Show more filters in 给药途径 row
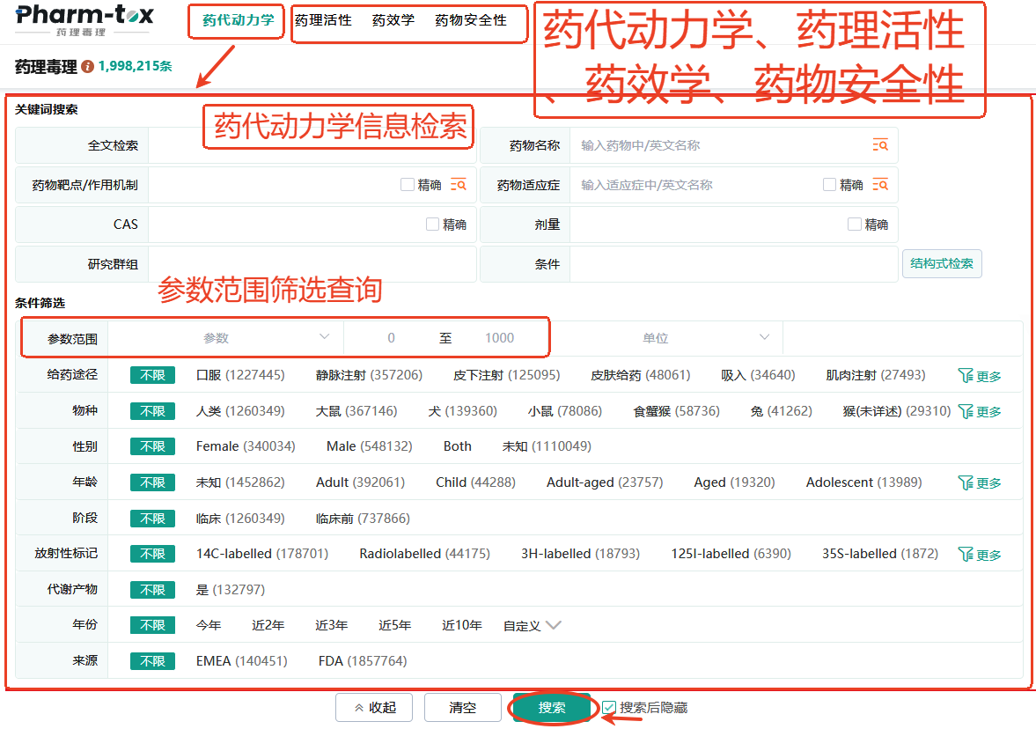Screen dimensions: 1036x729 980,376
